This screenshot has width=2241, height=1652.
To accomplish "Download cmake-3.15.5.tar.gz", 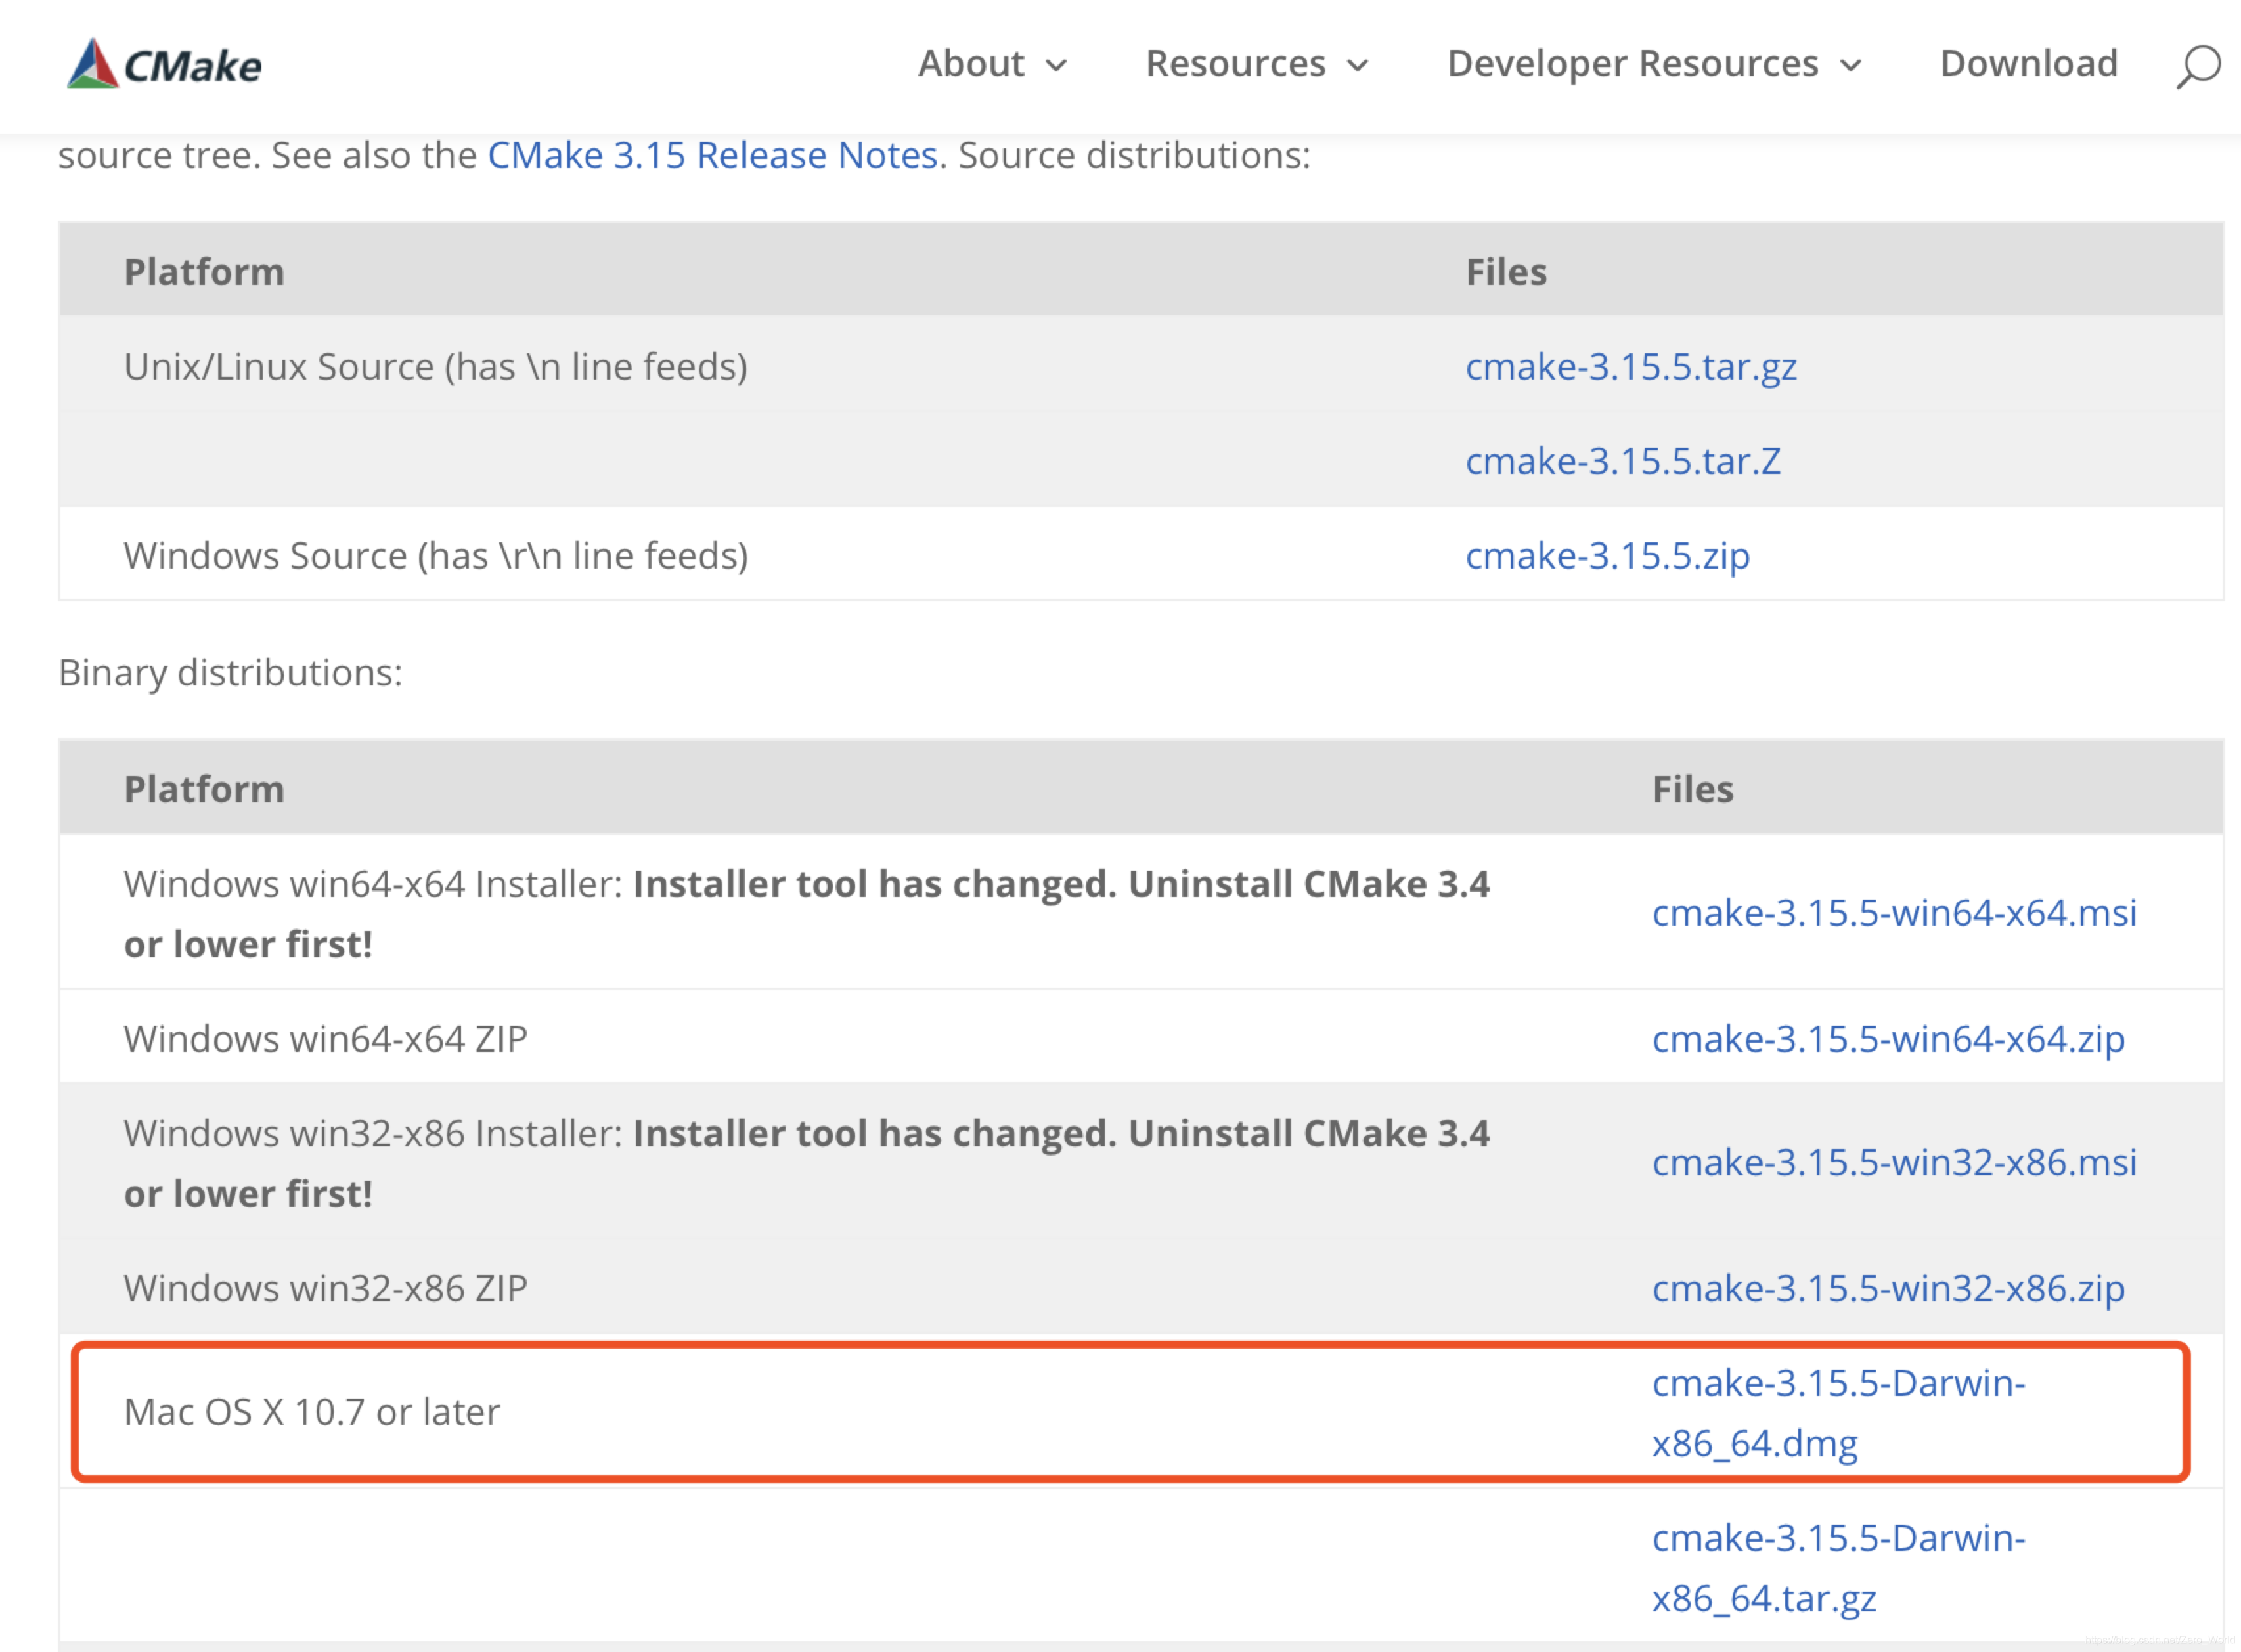I will 1631,367.
